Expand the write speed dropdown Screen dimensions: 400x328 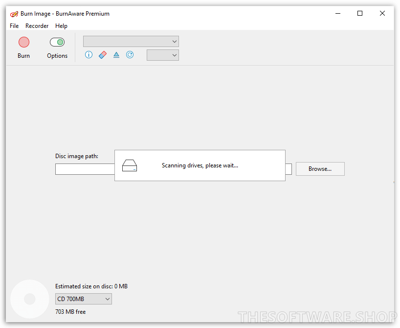click(162, 55)
